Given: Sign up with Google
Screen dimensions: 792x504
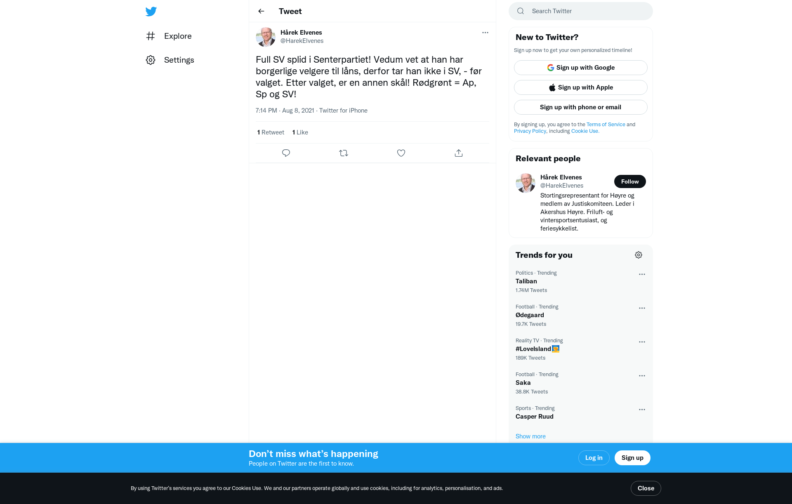Looking at the screenshot, I should tap(580, 68).
